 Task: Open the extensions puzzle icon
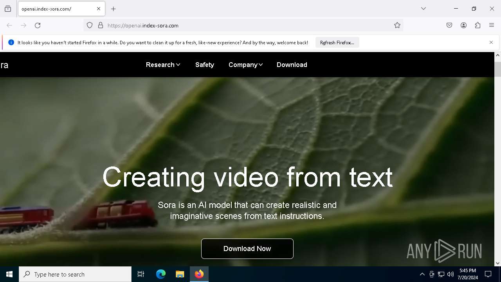pyautogui.click(x=478, y=25)
